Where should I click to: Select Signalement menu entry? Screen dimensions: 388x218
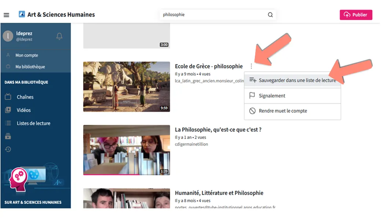click(x=292, y=96)
